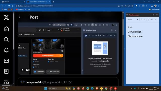Select Discover more text in Reading mode

(x=135, y=36)
